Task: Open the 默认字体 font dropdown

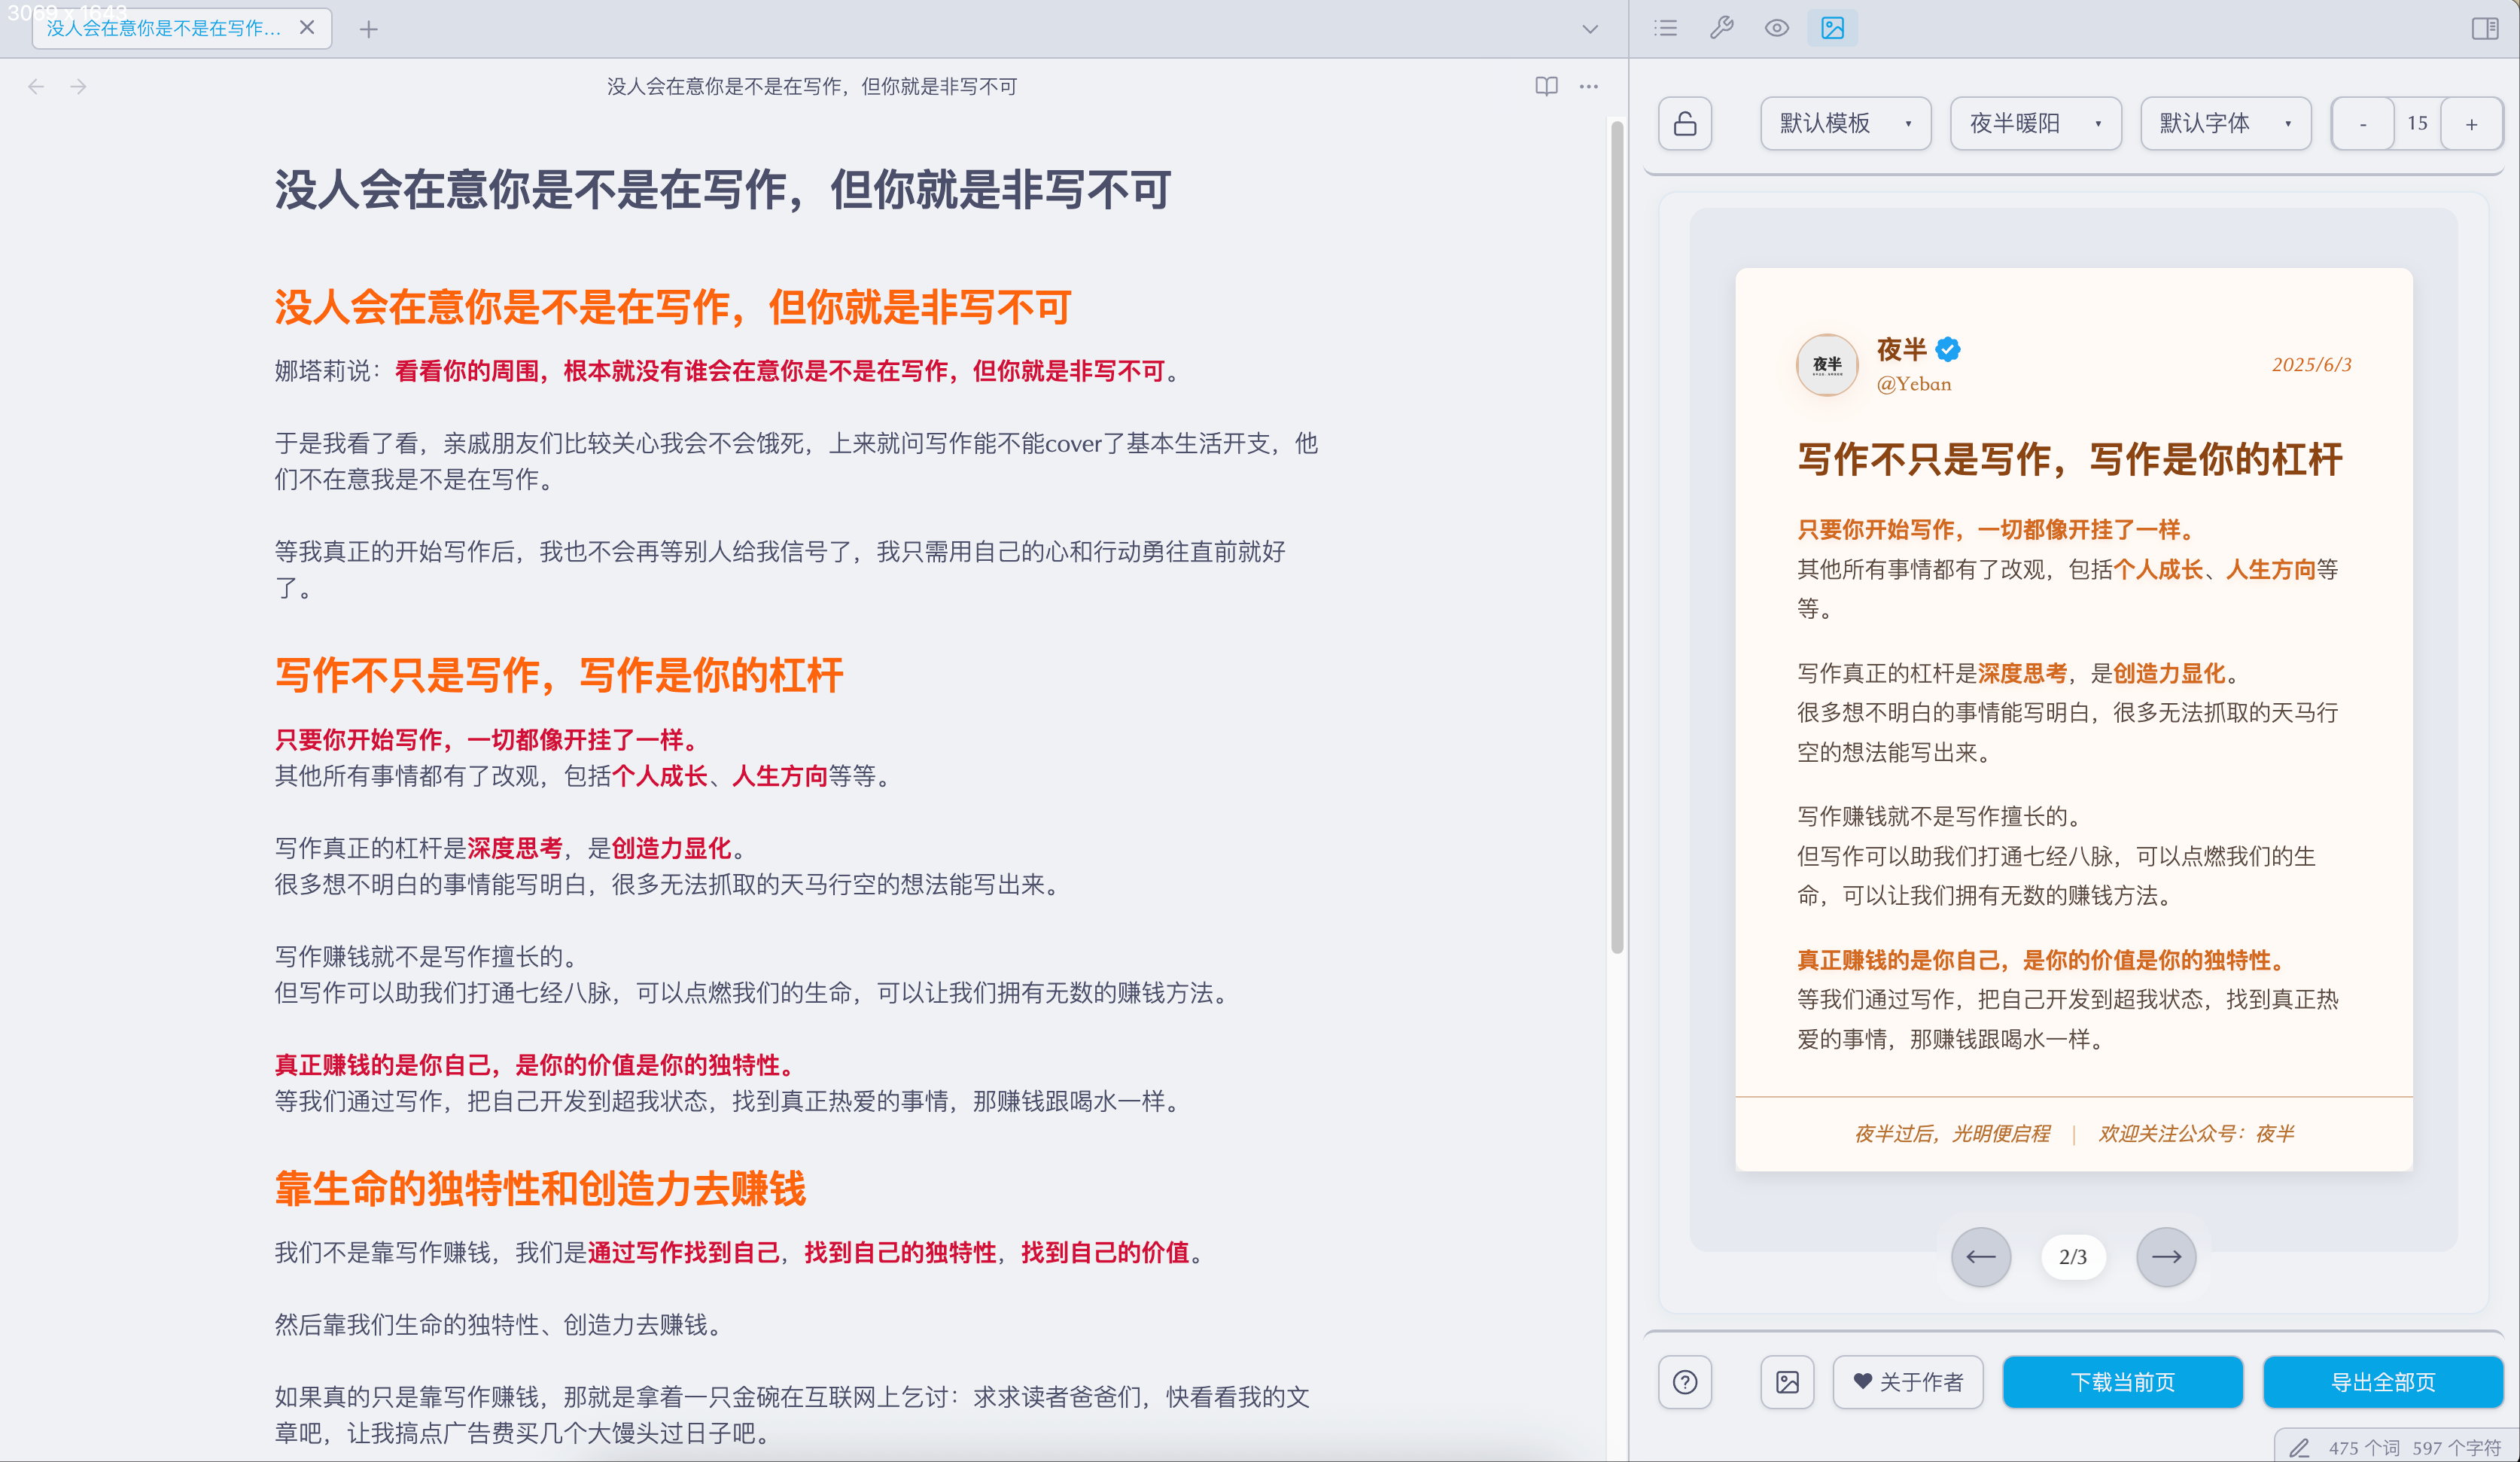Action: [2225, 123]
